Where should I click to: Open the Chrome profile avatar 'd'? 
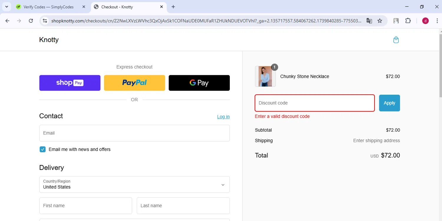425,21
